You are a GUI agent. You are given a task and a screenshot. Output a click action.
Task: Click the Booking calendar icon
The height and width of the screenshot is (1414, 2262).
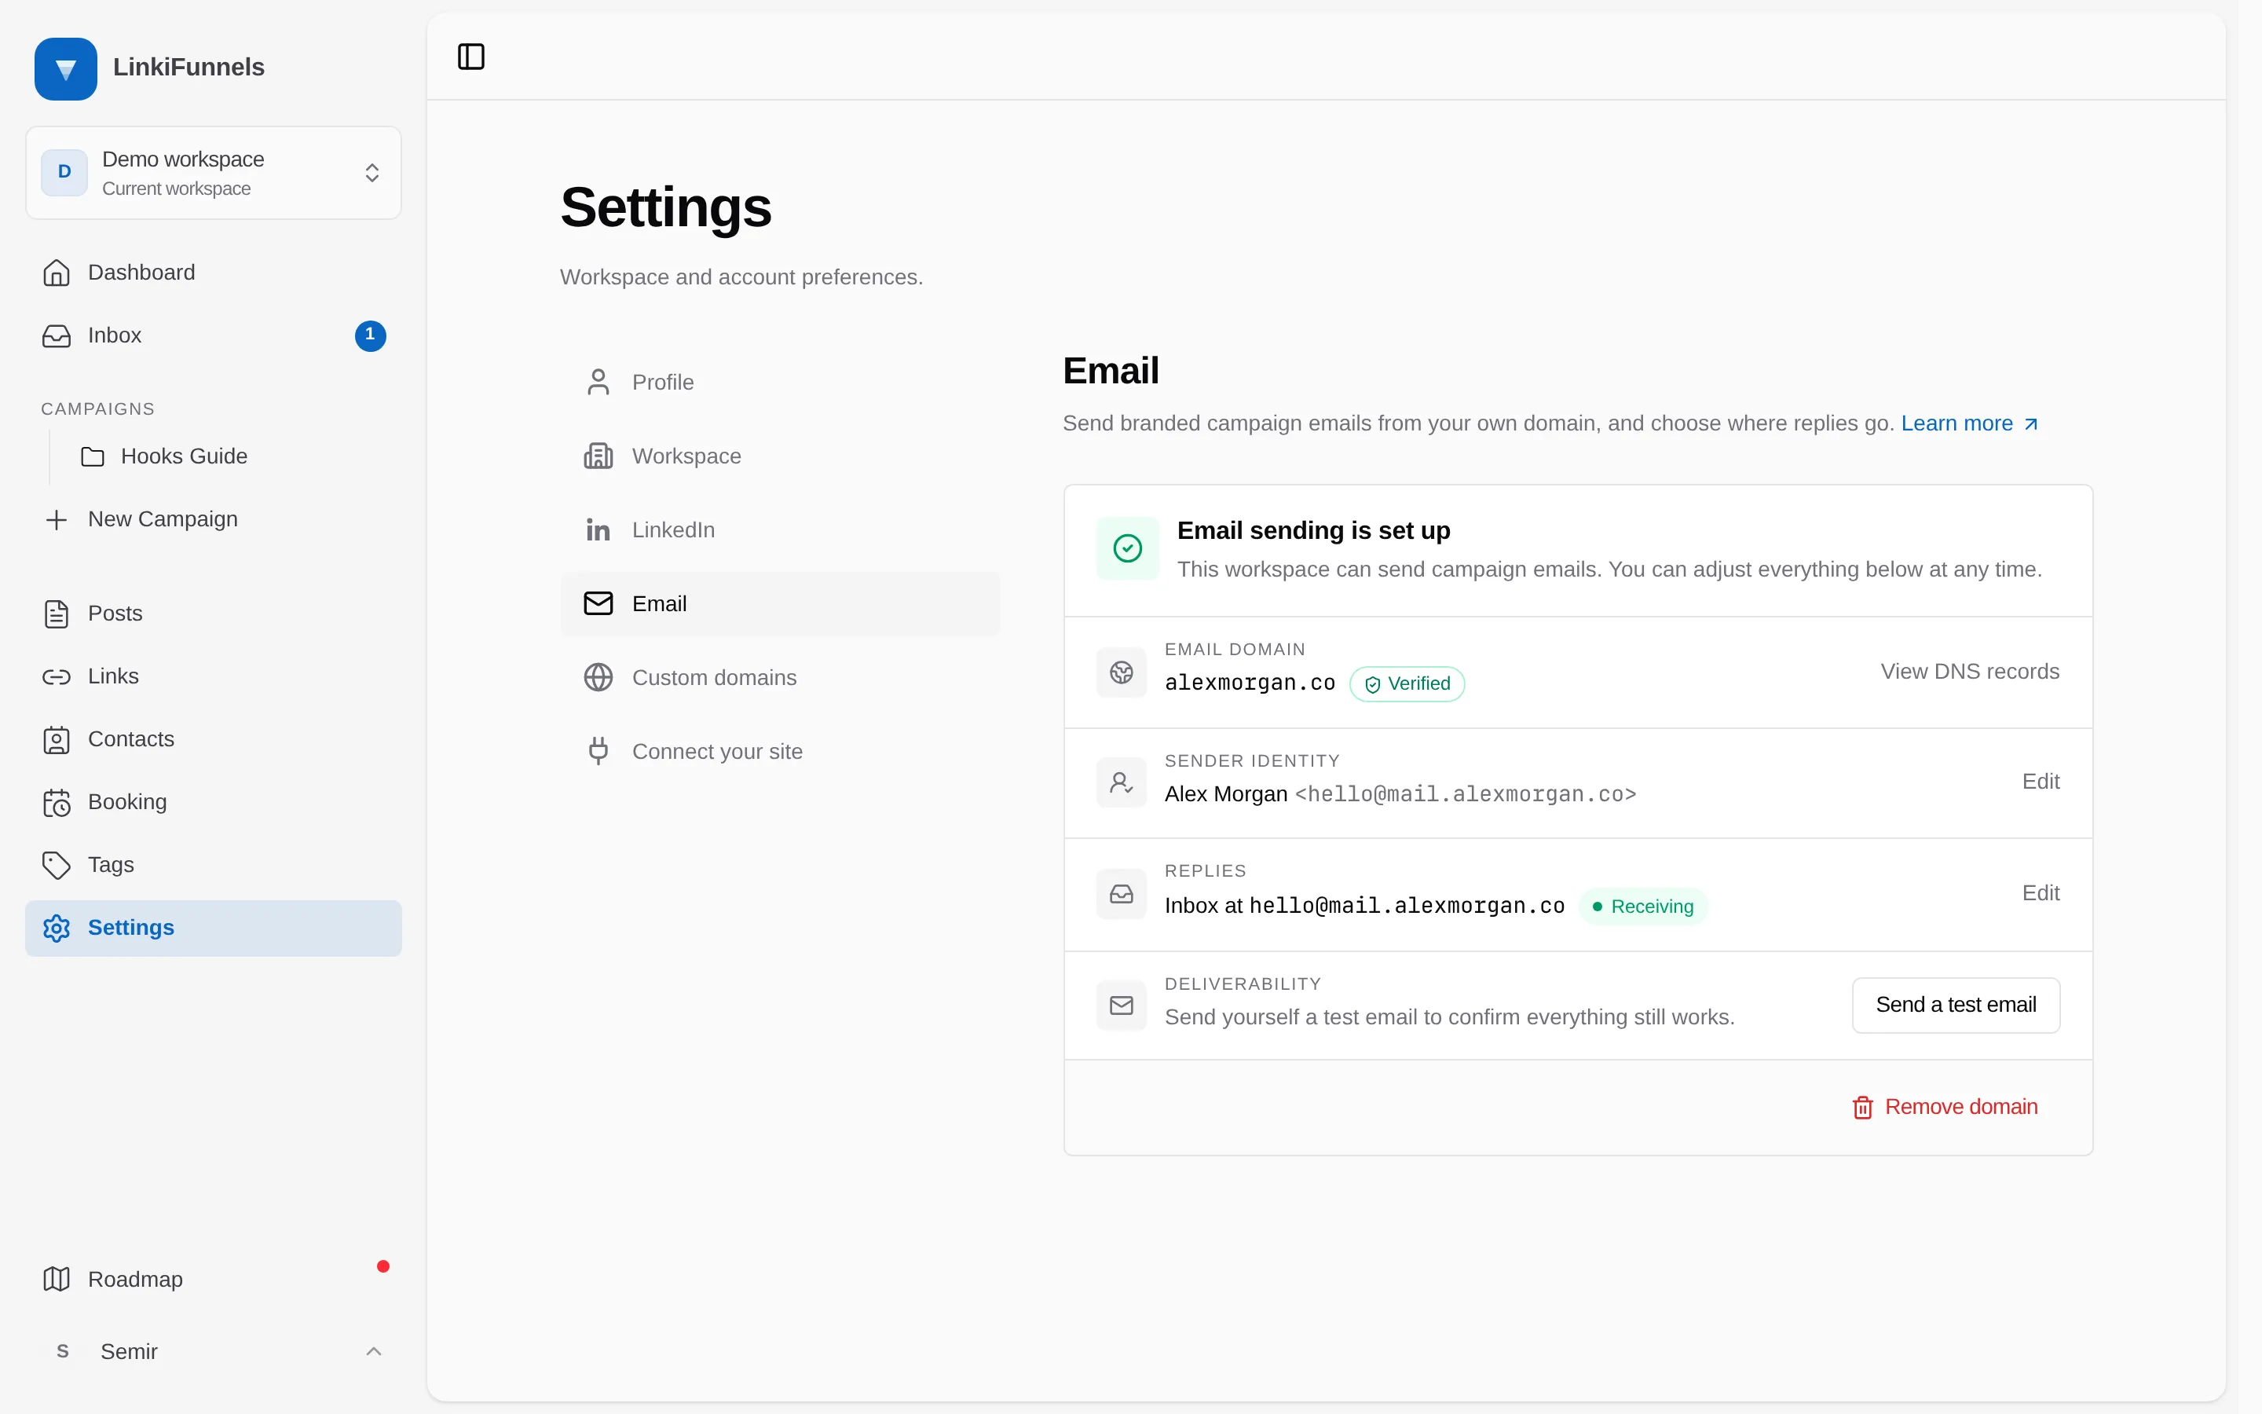coord(56,802)
